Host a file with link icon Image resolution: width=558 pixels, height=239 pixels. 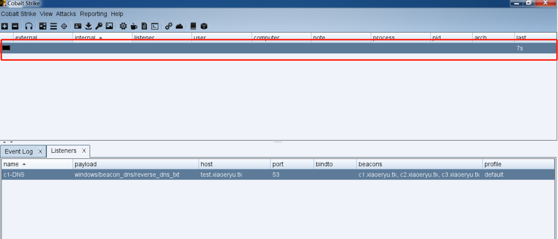pos(169,26)
